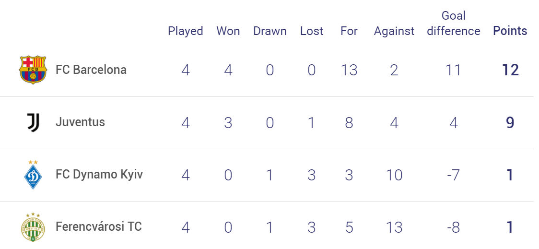Sort by the Points column header

click(510, 31)
